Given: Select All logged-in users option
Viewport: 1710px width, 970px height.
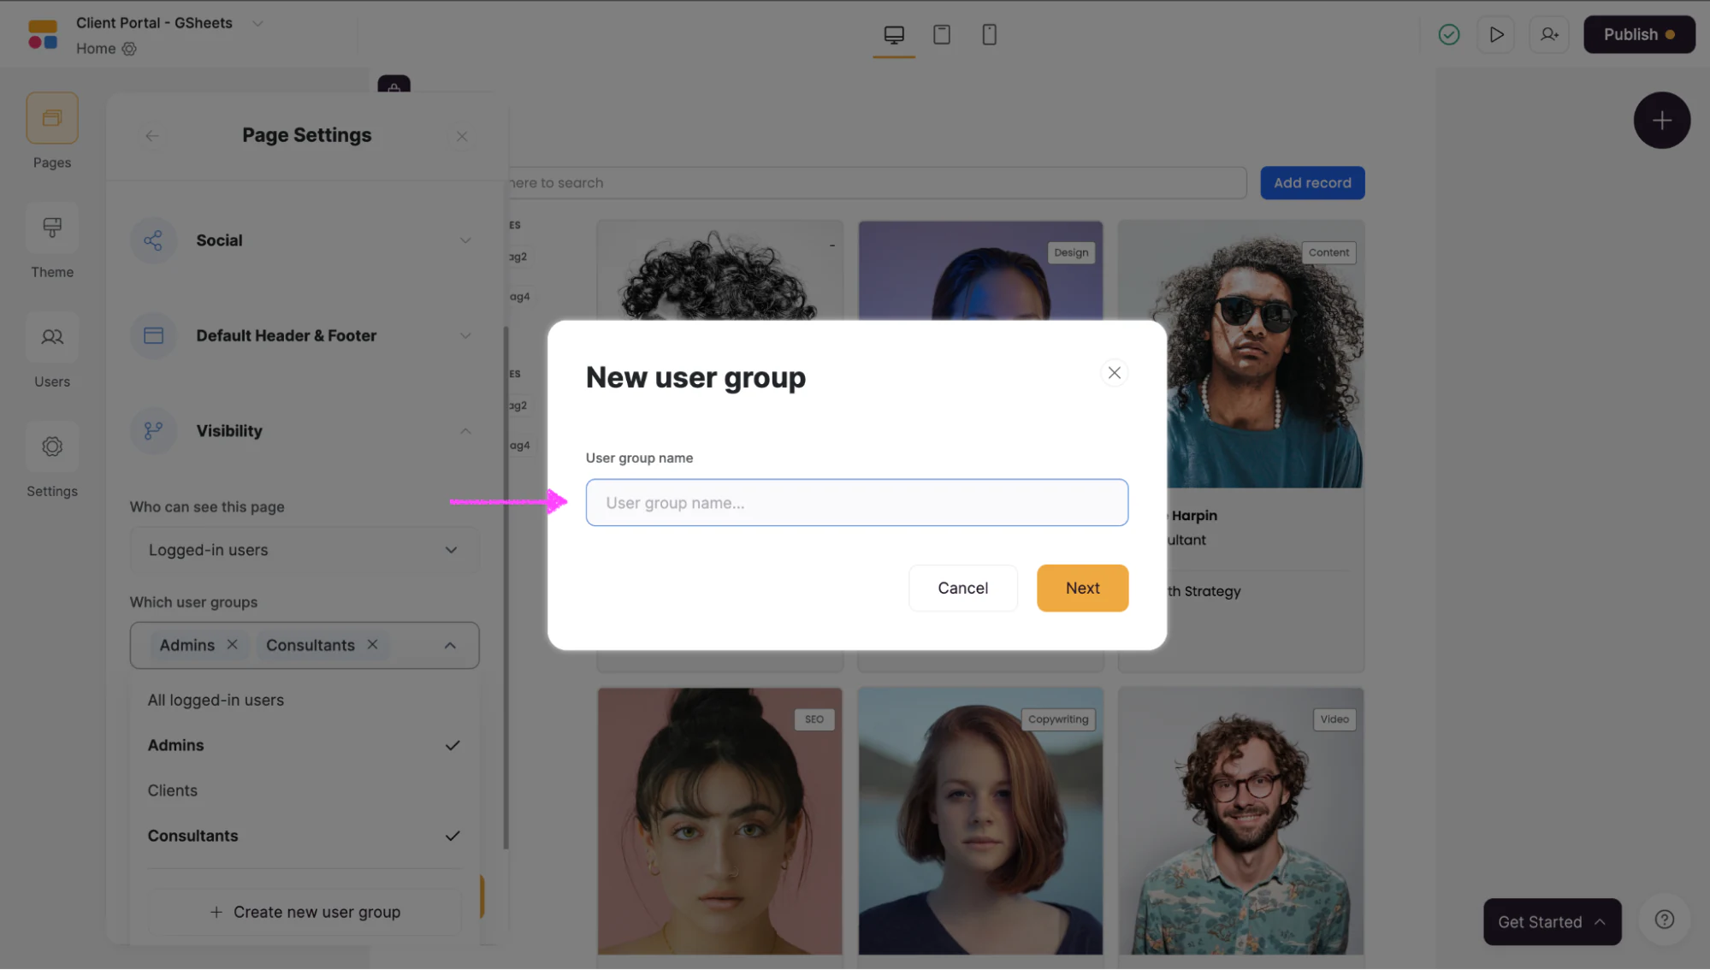Looking at the screenshot, I should tap(304, 700).
